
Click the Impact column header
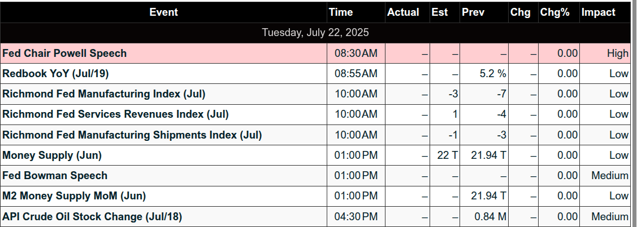tap(599, 12)
